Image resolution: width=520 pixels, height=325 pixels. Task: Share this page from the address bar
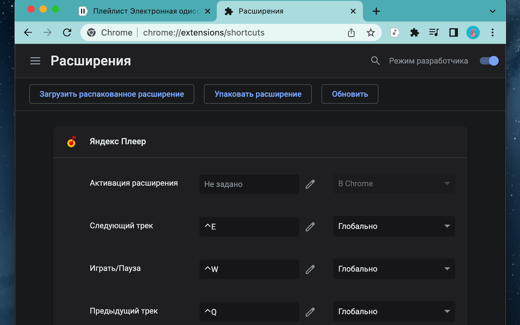click(351, 33)
